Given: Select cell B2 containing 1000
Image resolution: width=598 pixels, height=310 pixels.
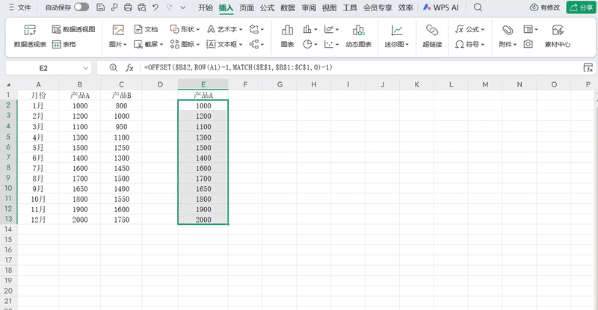Looking at the screenshot, I should coord(80,106).
